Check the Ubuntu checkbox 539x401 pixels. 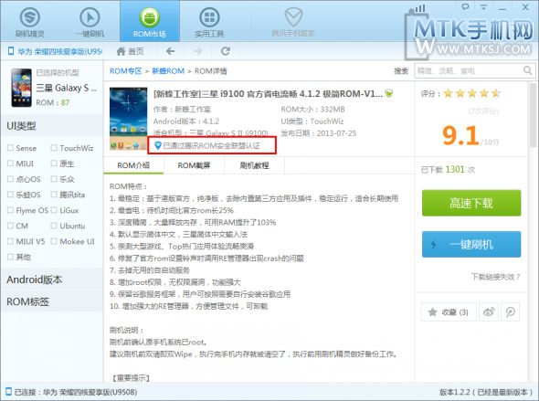(54, 226)
